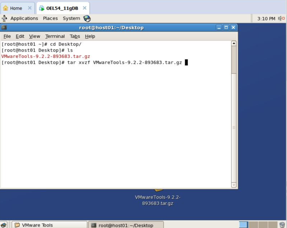Click terminal icon on root@host01 taskbar button
The image size is (287, 228).
(94, 225)
